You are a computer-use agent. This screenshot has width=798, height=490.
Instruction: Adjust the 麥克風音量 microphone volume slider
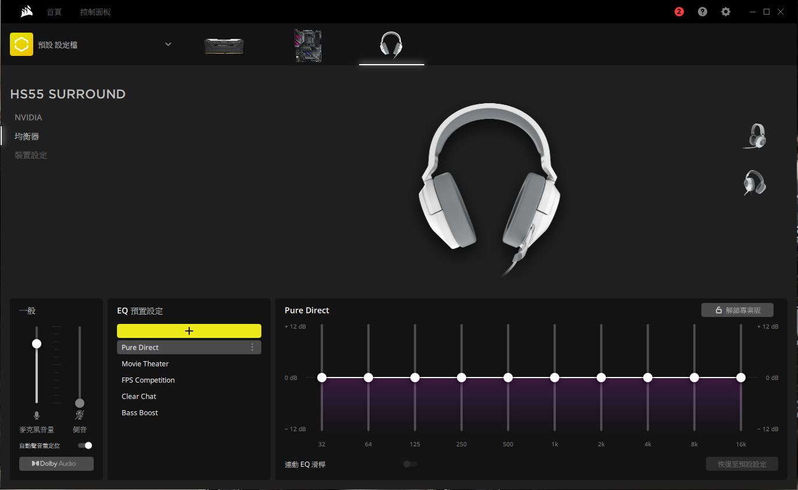pyautogui.click(x=37, y=344)
